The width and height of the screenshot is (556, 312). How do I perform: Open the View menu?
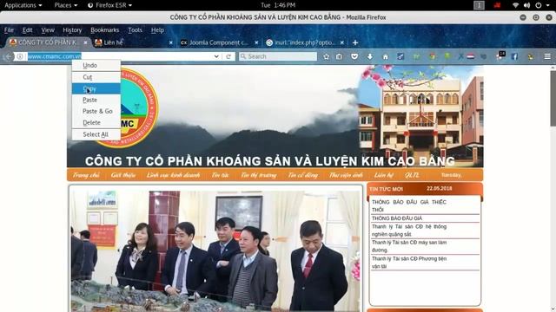(48, 30)
